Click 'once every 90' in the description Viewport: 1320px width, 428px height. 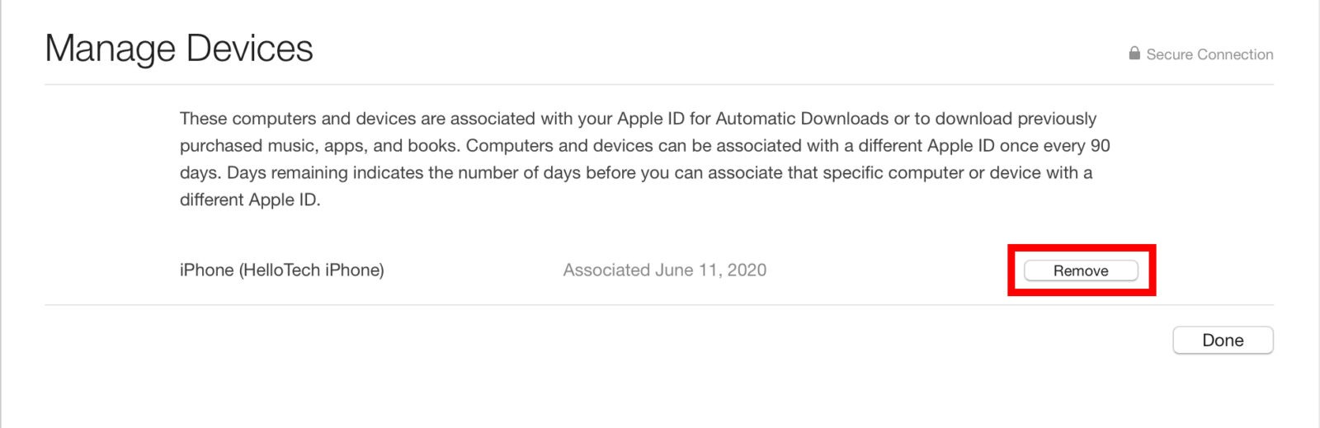(1055, 146)
